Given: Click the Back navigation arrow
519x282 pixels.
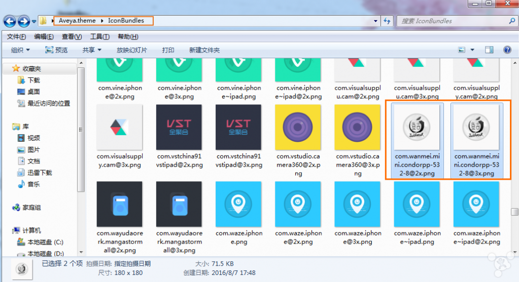Looking at the screenshot, I should pos(10,21).
